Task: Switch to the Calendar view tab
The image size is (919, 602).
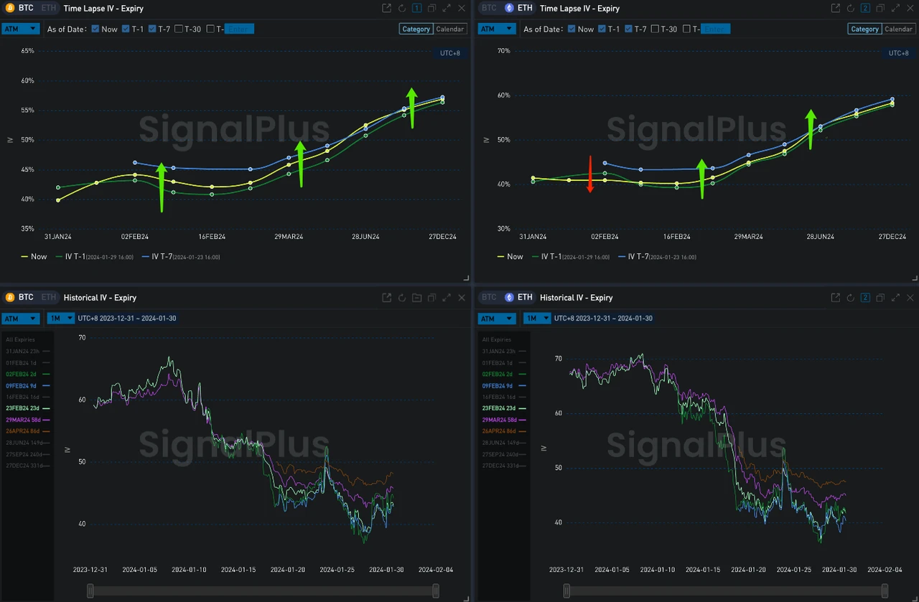Action: pos(450,29)
